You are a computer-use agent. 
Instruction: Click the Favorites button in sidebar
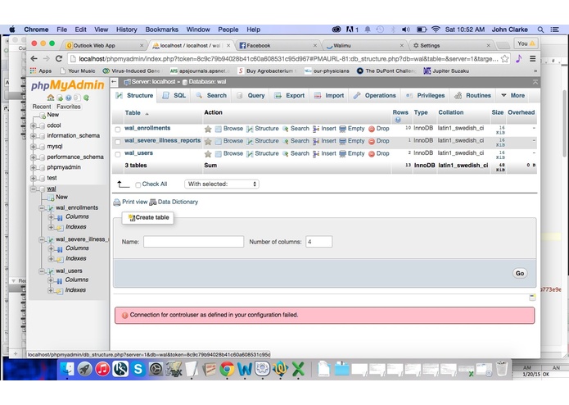click(69, 107)
